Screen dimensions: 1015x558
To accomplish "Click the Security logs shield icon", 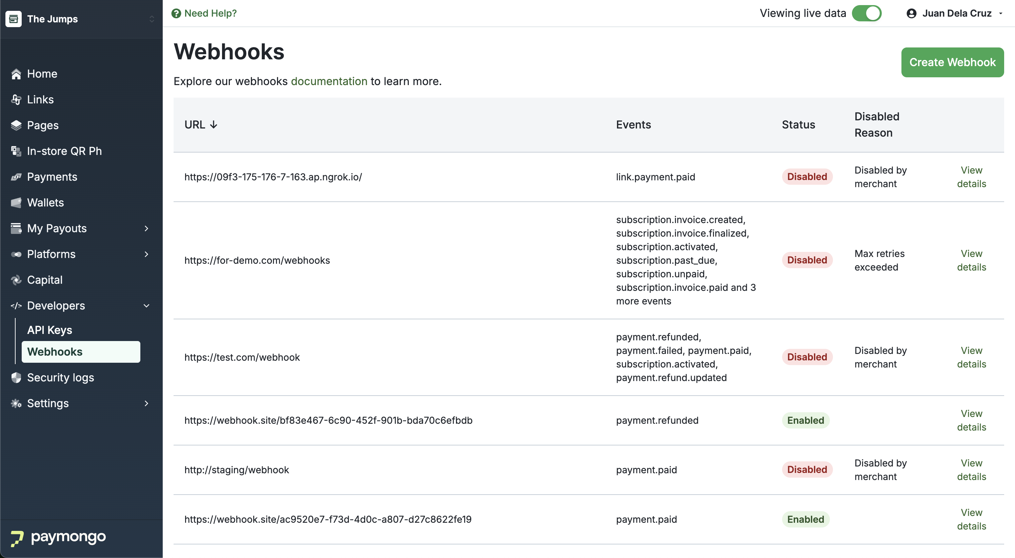I will (x=16, y=378).
